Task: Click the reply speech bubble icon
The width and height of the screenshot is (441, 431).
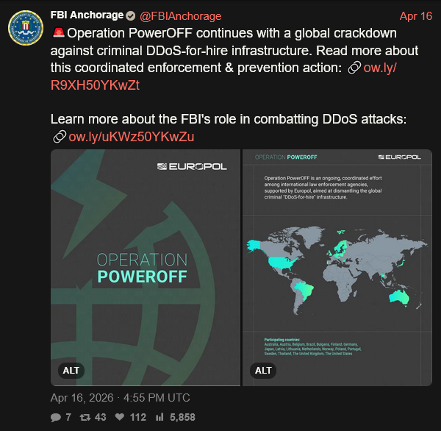Action: pyautogui.click(x=56, y=417)
